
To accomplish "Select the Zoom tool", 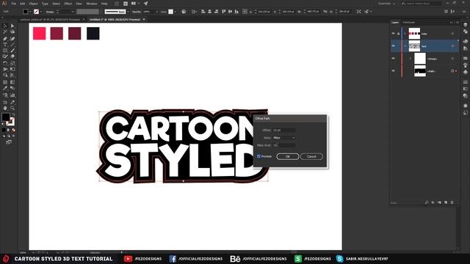I will (12, 108).
